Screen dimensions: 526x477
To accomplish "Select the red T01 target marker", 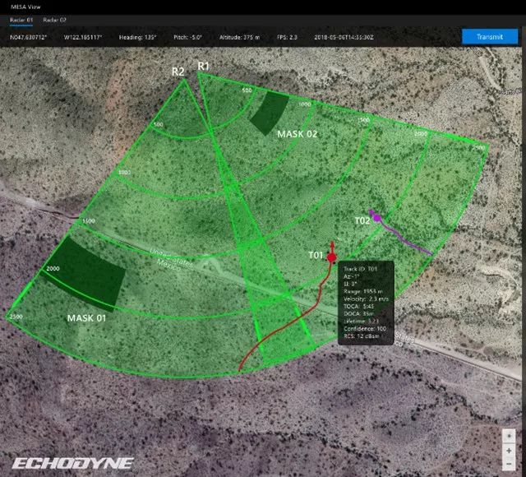I will 331,257.
